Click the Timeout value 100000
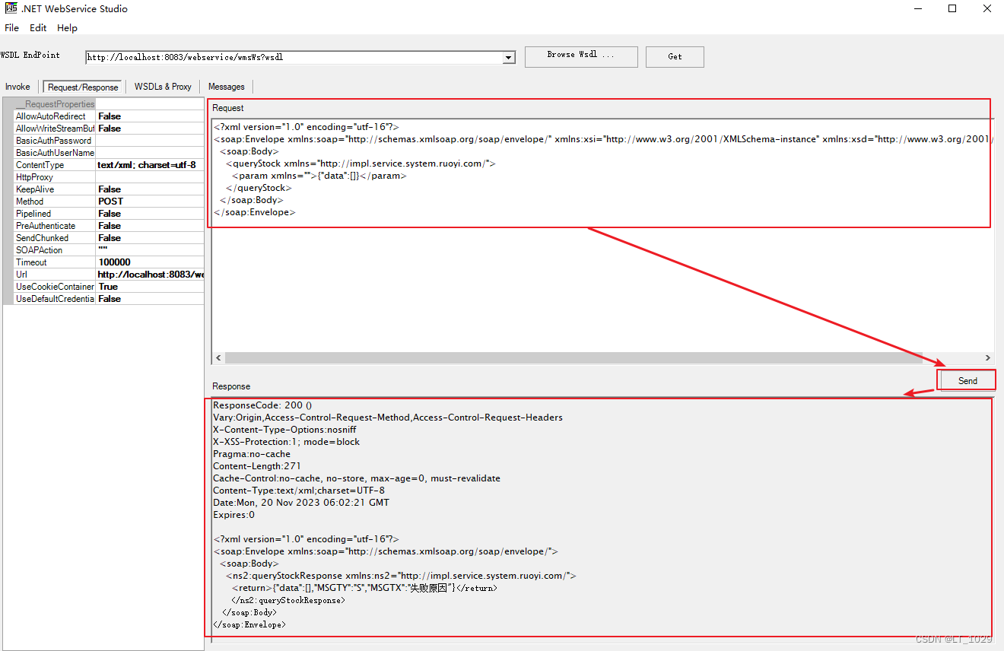1004x651 pixels. tap(115, 262)
